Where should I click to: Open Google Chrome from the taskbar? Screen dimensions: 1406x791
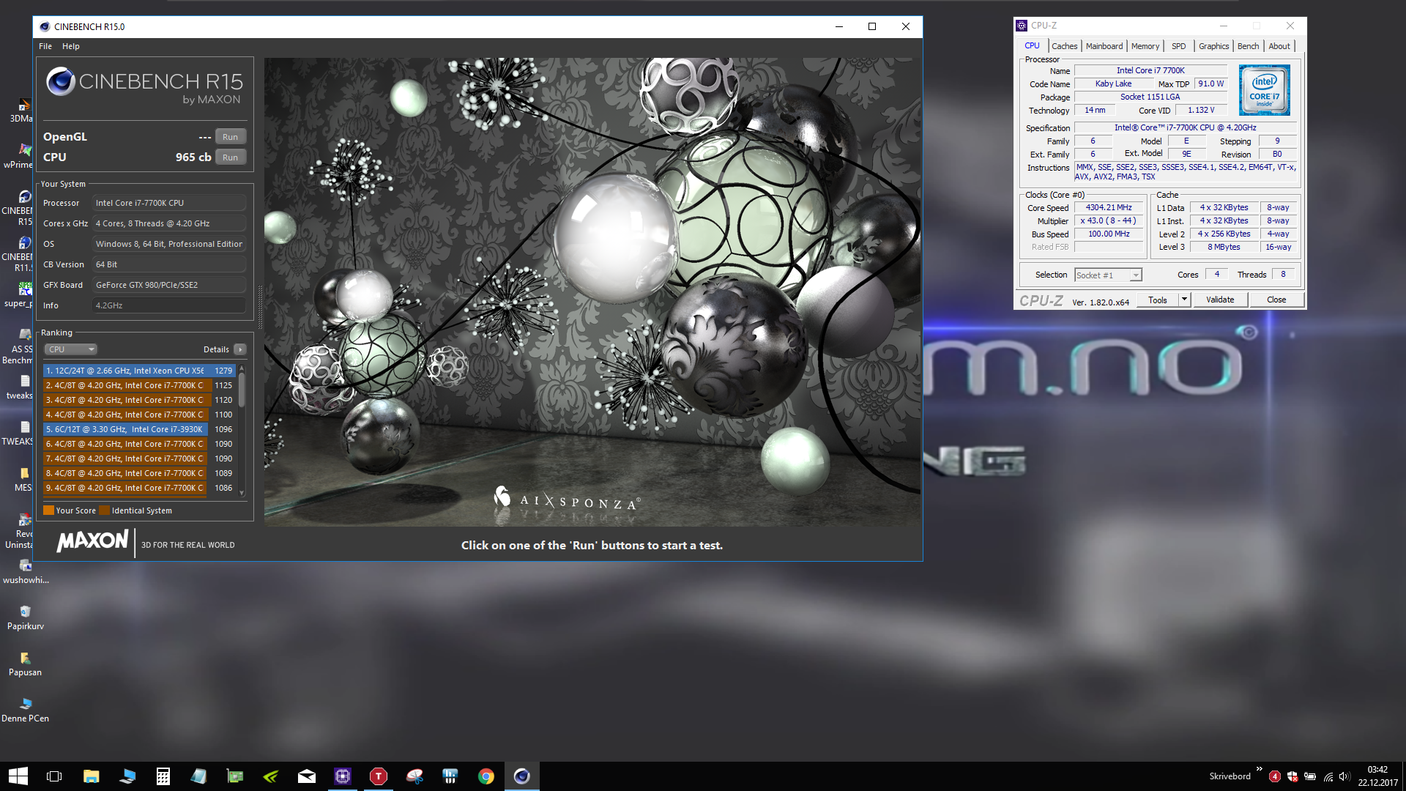point(486,776)
